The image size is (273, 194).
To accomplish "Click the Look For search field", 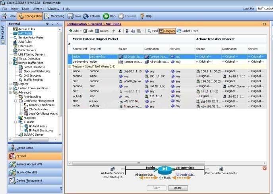I will [x=265, y=8].
